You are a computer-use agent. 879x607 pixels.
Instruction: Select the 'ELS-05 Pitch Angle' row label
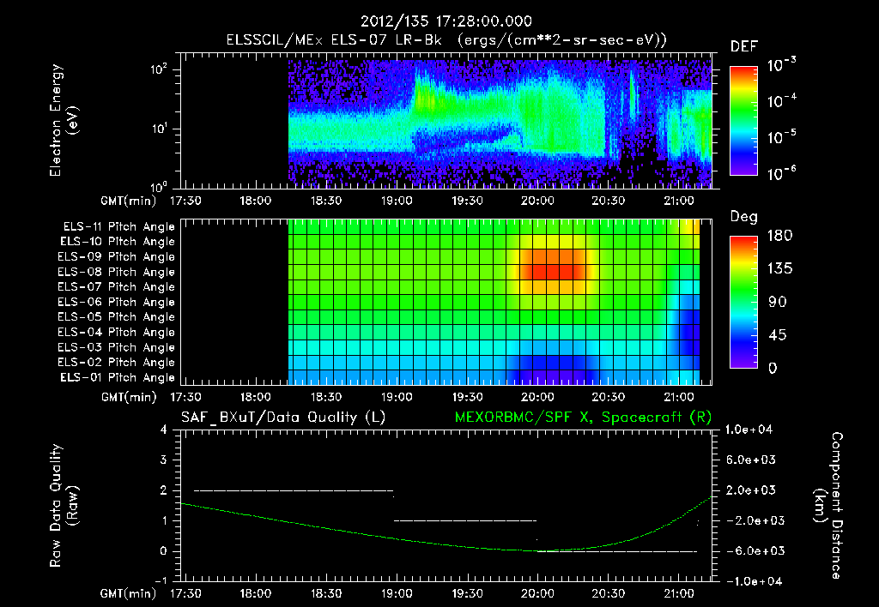[x=117, y=317]
